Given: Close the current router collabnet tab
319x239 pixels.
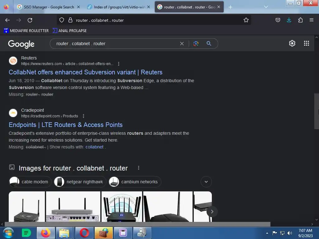Looking at the screenshot, I should [x=219, y=7].
